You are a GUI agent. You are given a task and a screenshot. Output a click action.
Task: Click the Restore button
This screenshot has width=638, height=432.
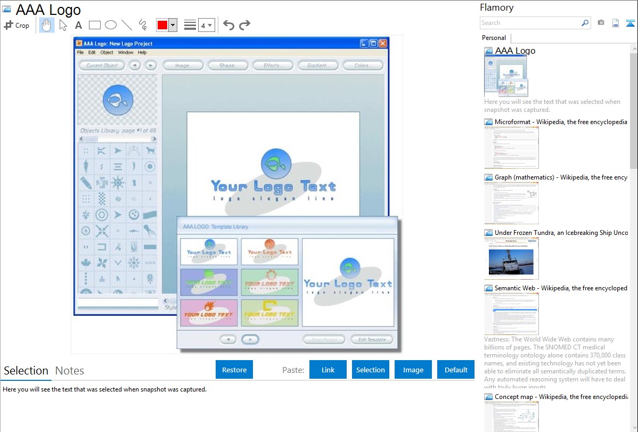click(234, 370)
